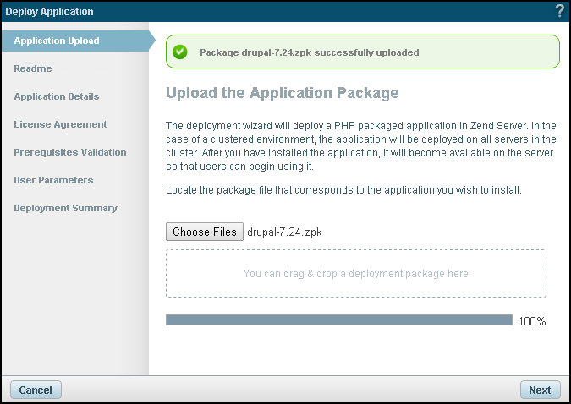Click the 100% progress label
Viewport: 571px width, 404px height.
(532, 321)
